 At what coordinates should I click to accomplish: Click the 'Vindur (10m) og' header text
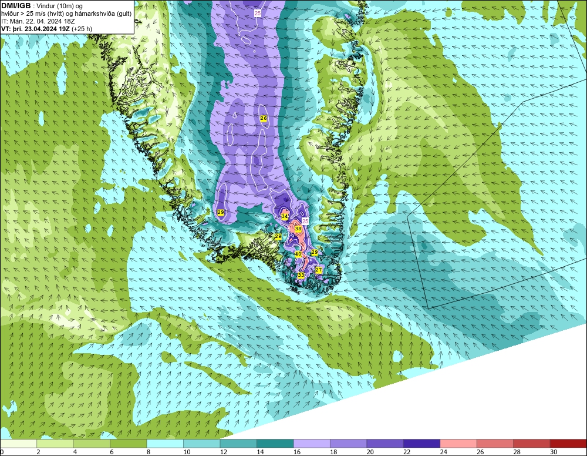point(59,6)
